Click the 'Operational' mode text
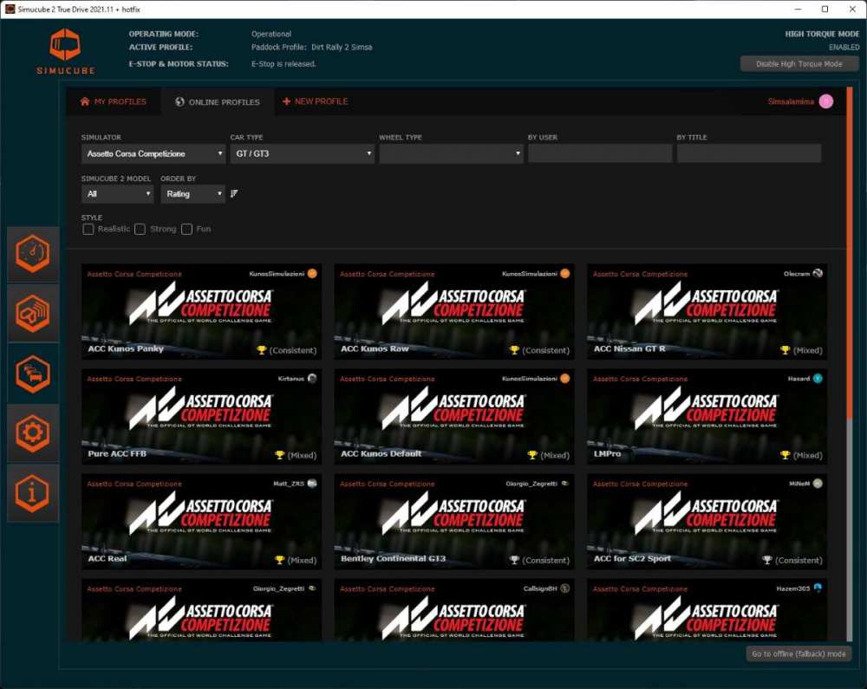 (x=271, y=35)
